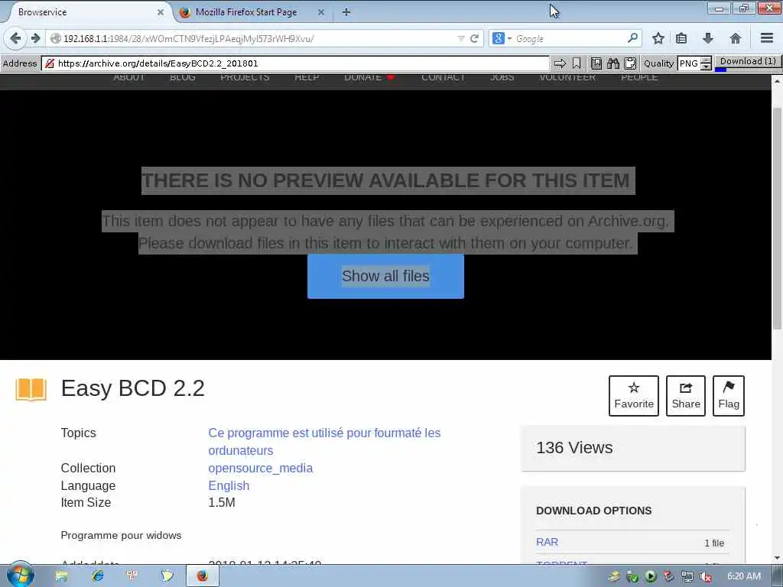Open the PROJECTS menu item
The height and width of the screenshot is (587, 783).
click(x=245, y=77)
